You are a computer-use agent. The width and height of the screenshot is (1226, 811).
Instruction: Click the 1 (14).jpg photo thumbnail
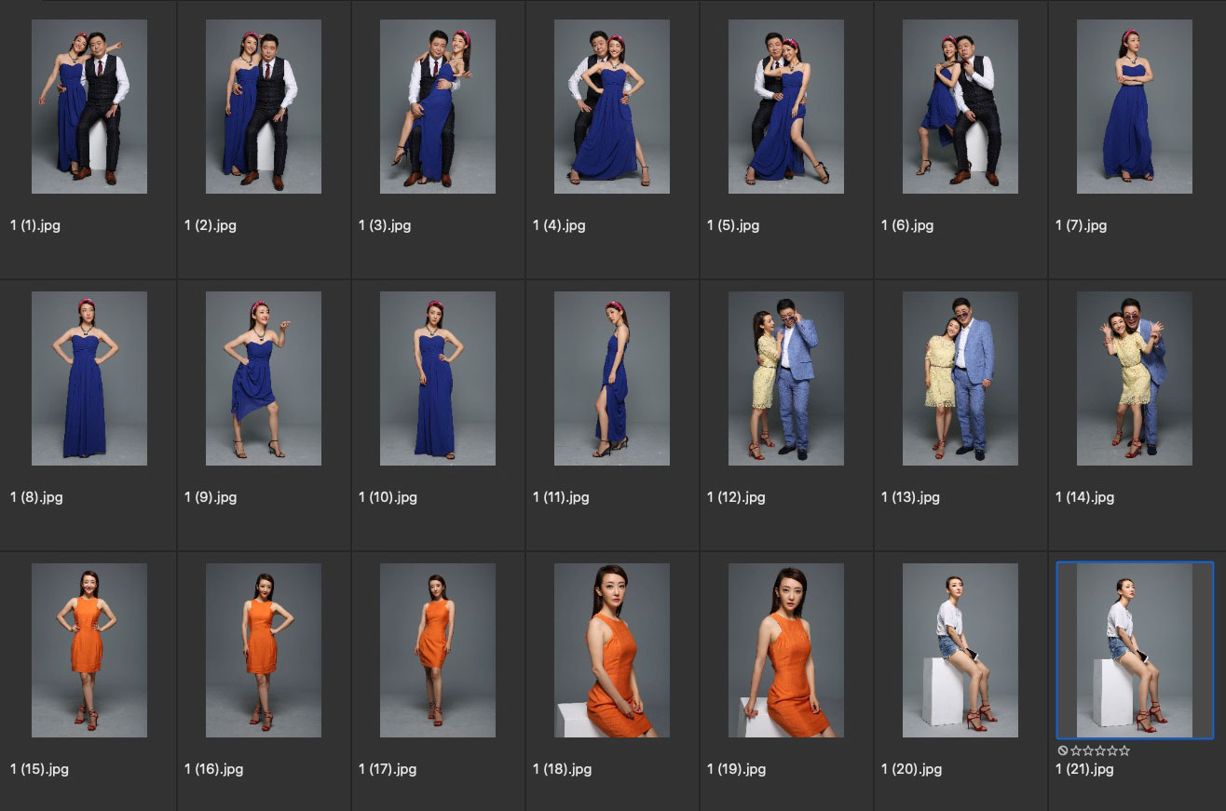pos(1135,378)
